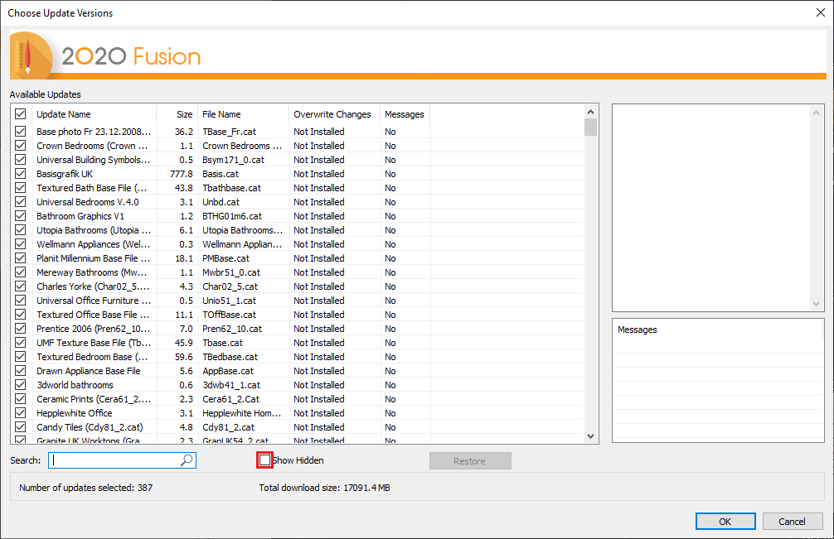Deselect the Candy Tiles update checkbox

20,427
